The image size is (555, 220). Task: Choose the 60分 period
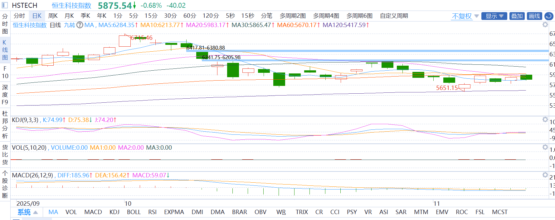(x=190, y=16)
